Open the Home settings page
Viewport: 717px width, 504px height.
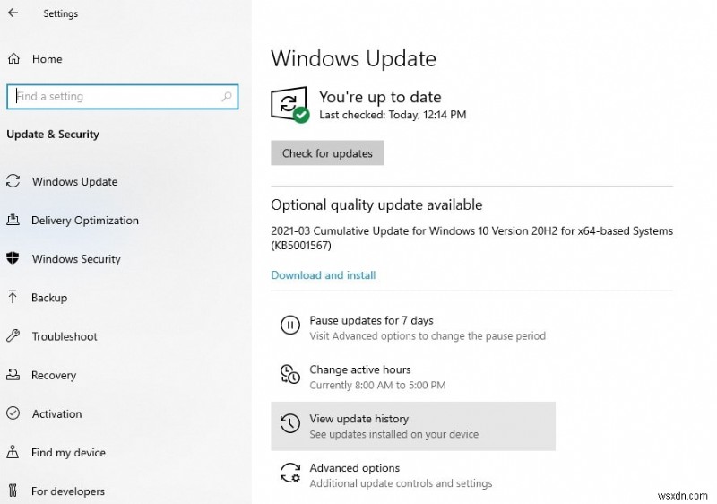point(48,59)
